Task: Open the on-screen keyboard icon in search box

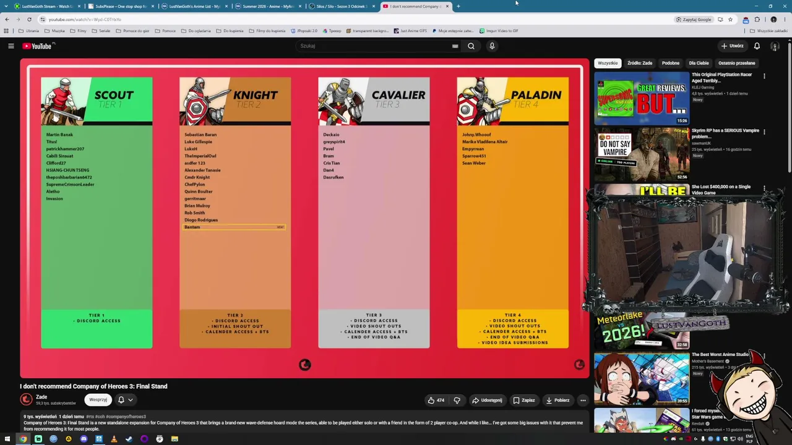Action: point(455,46)
